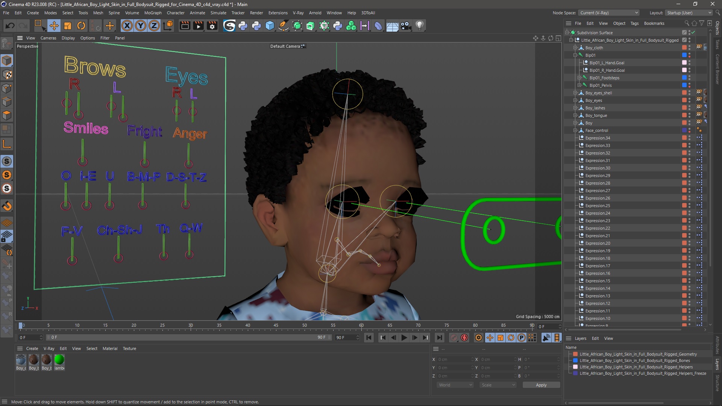Toggle Z axis lock
This screenshot has width=722, height=406.
tap(154, 26)
